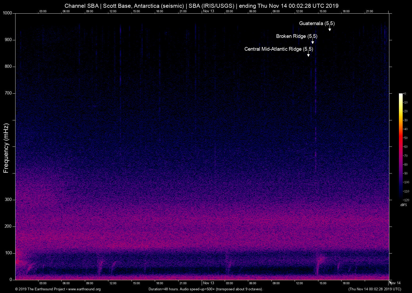
Task: Click the 300 tick label on frequency axis
Action: (x=8, y=200)
